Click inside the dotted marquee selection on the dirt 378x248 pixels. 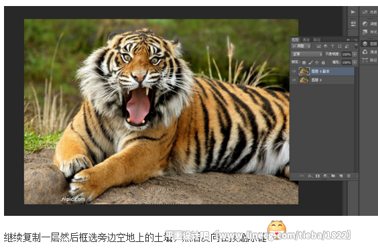click(x=163, y=196)
